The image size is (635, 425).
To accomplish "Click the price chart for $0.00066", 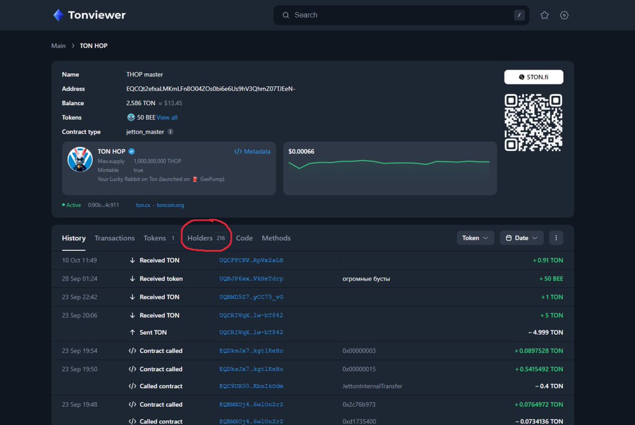I will (390, 168).
